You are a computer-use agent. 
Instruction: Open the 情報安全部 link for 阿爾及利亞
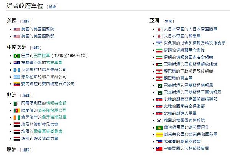(56, 103)
